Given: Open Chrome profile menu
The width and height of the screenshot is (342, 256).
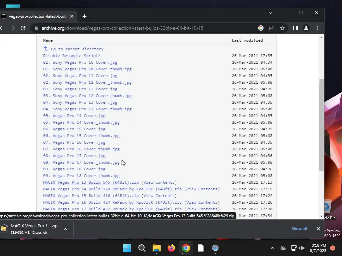Looking at the screenshot, I should 306,28.
